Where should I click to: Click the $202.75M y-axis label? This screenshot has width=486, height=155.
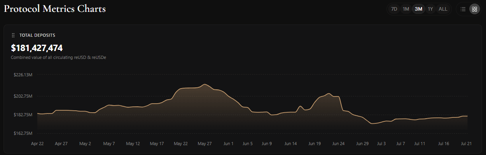[x=23, y=96]
